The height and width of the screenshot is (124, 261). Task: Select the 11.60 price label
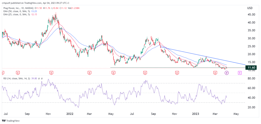[252, 68]
